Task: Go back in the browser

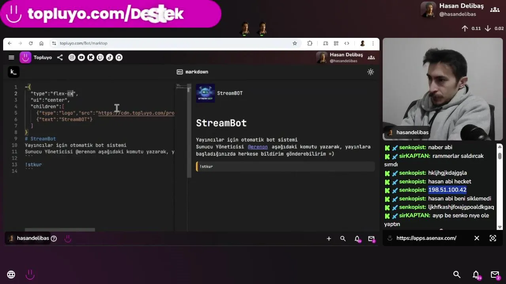Action: click(9, 43)
